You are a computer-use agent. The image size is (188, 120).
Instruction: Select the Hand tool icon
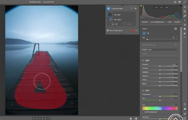[185, 109]
